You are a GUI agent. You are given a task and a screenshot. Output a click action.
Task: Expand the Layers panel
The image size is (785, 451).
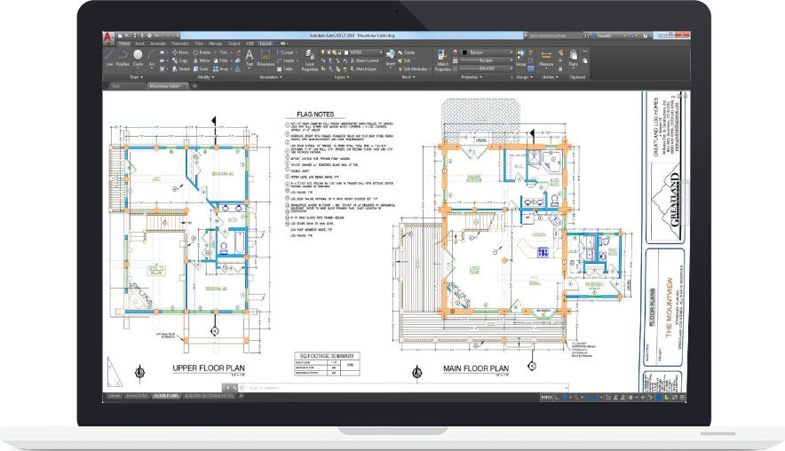340,77
